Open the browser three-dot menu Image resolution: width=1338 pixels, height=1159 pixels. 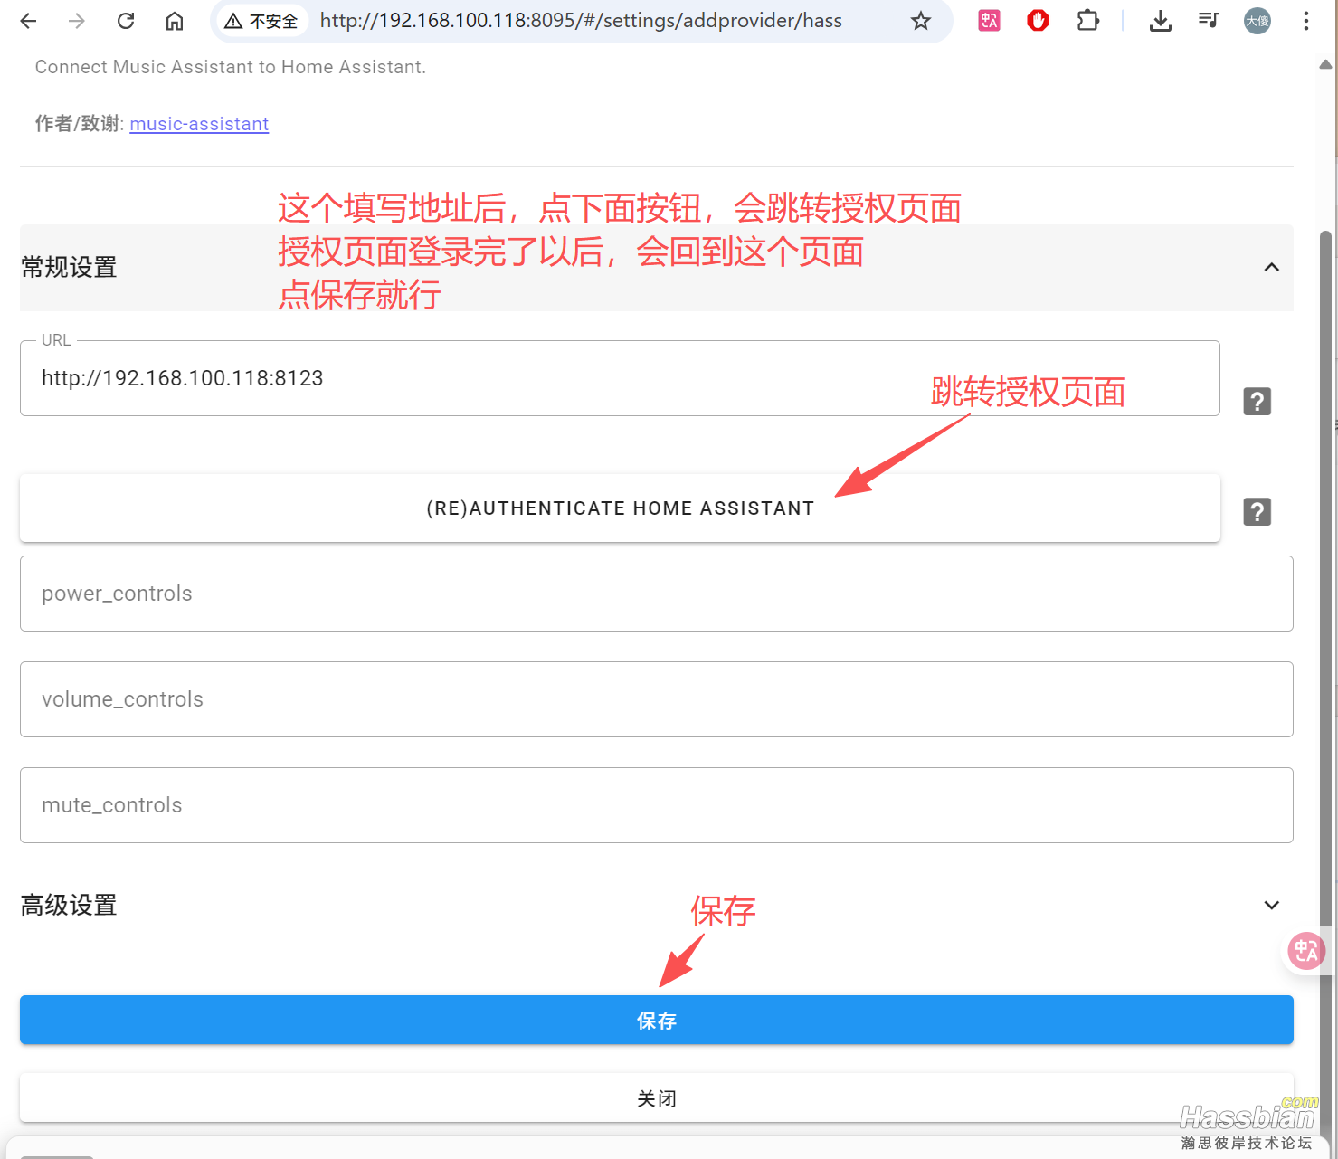click(1305, 21)
